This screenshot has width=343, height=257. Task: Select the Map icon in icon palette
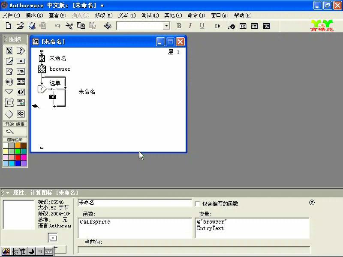click(21, 71)
